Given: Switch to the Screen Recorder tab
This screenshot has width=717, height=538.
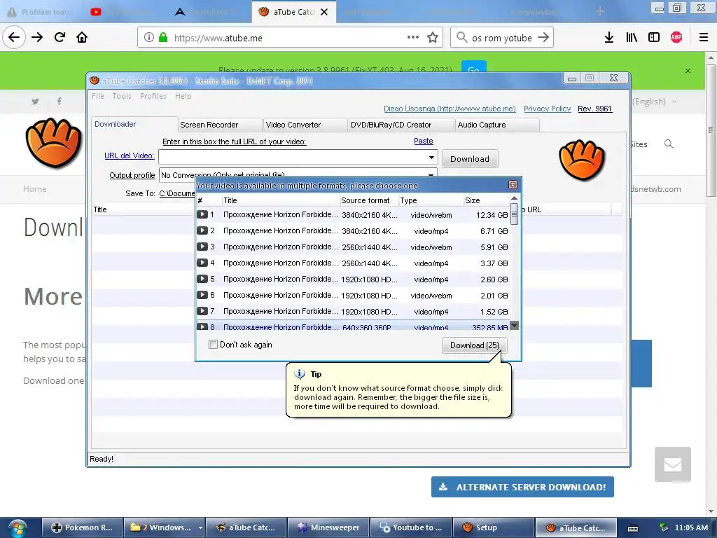Looking at the screenshot, I should pyautogui.click(x=220, y=125).
